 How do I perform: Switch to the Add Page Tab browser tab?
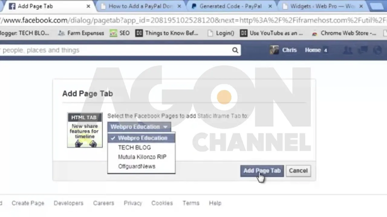pyautogui.click(x=48, y=6)
